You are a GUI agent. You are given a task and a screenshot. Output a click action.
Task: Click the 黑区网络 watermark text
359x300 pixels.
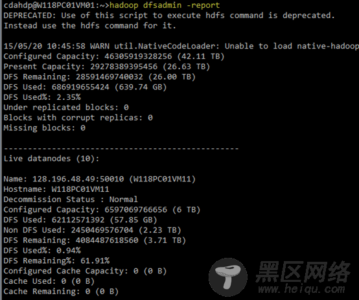(x=303, y=271)
